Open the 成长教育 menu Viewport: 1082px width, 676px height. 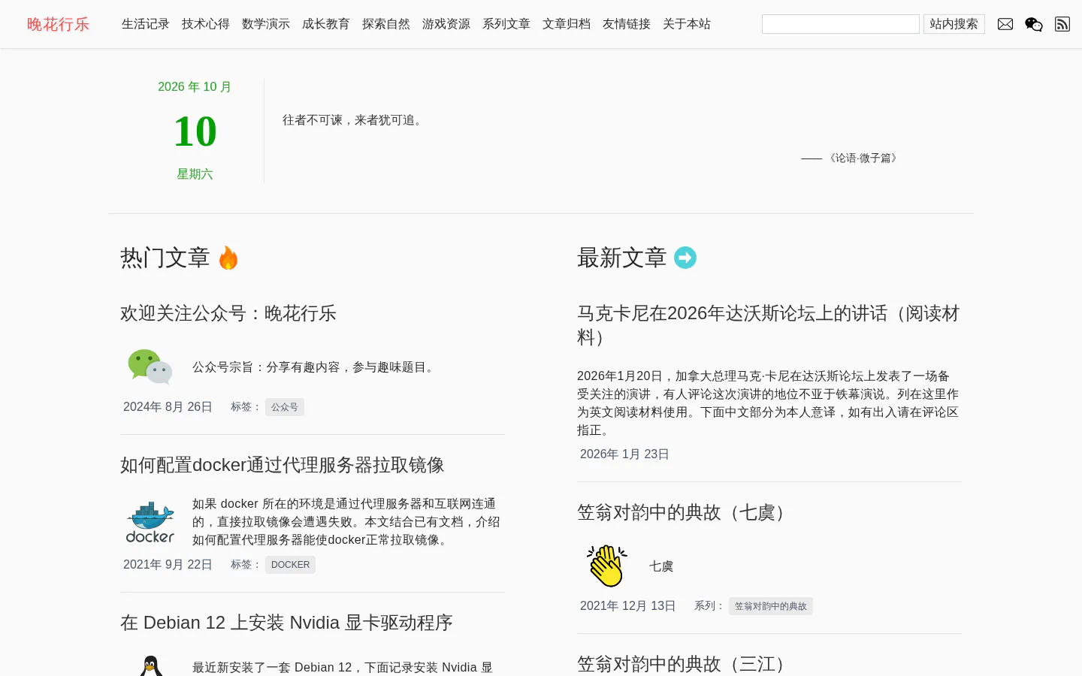pos(326,24)
